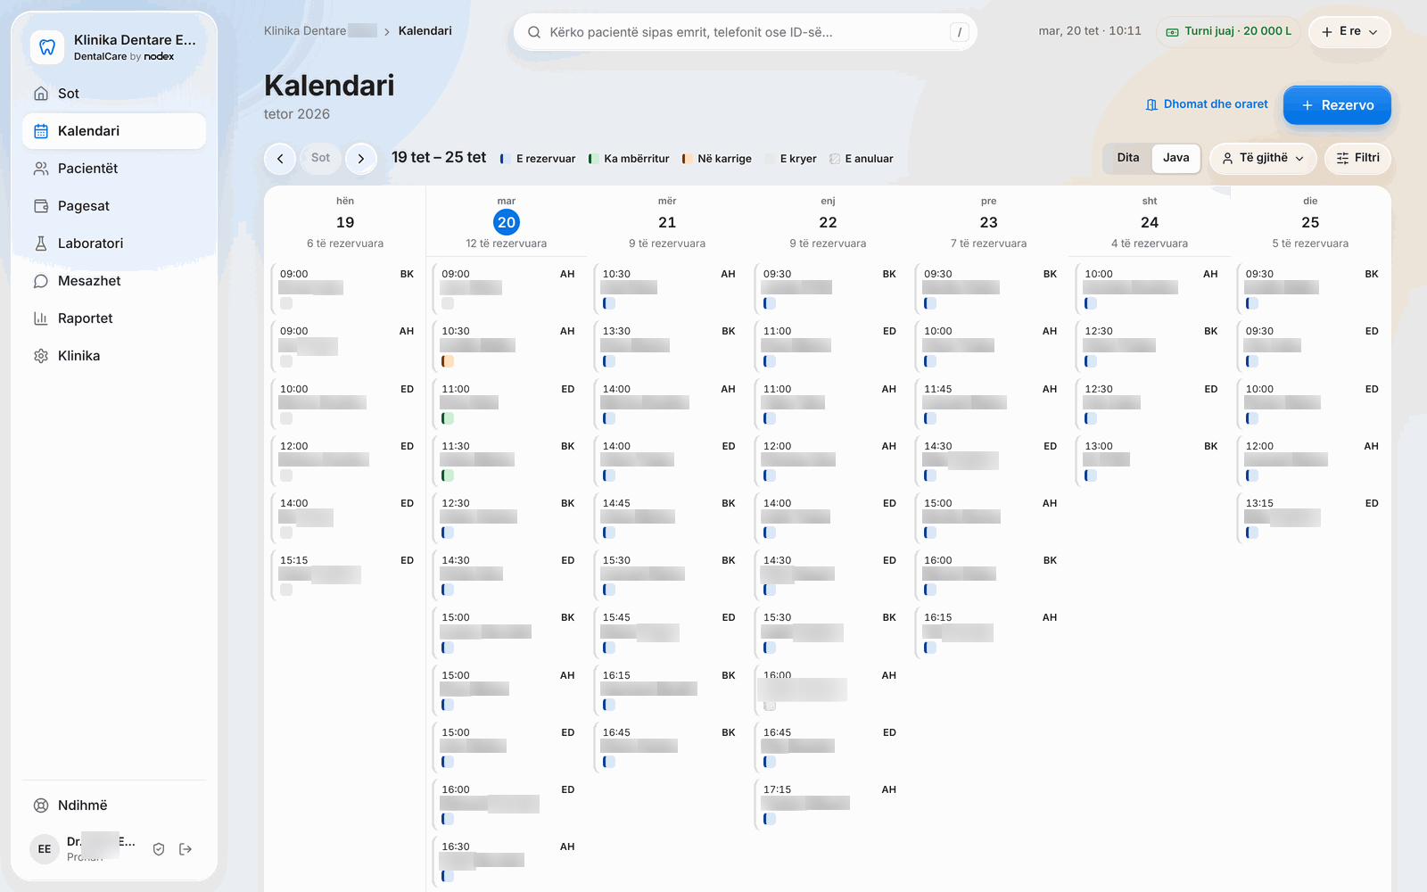Select the sht 24 day header
Image resolution: width=1427 pixels, height=892 pixels.
pyautogui.click(x=1150, y=222)
